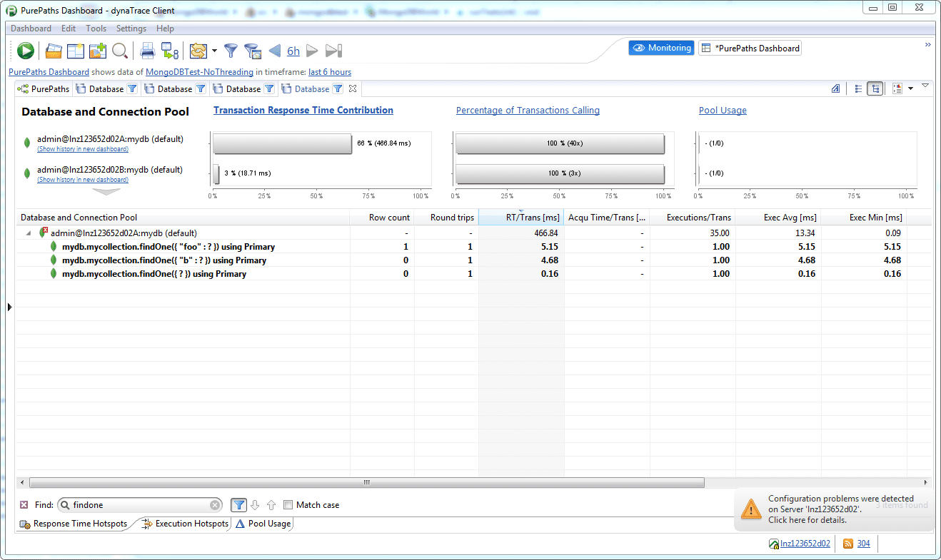Click filter icon on third Database tab
The image size is (941, 560).
(x=269, y=89)
